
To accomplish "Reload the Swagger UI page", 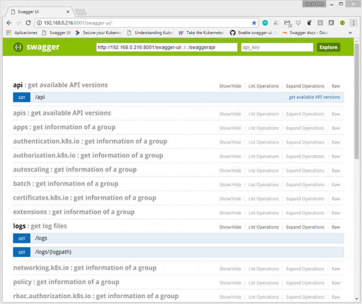I will [x=28, y=23].
